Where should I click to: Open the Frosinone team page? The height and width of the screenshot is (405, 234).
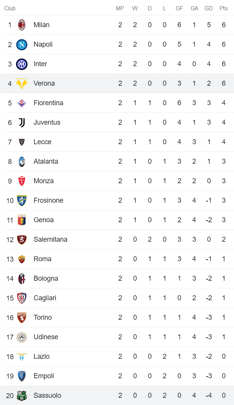coord(48,200)
